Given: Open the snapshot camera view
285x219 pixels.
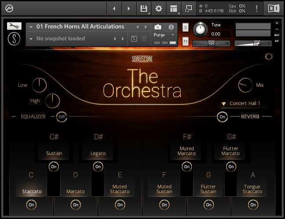Looking at the screenshot, I should pyautogui.click(x=158, y=27).
